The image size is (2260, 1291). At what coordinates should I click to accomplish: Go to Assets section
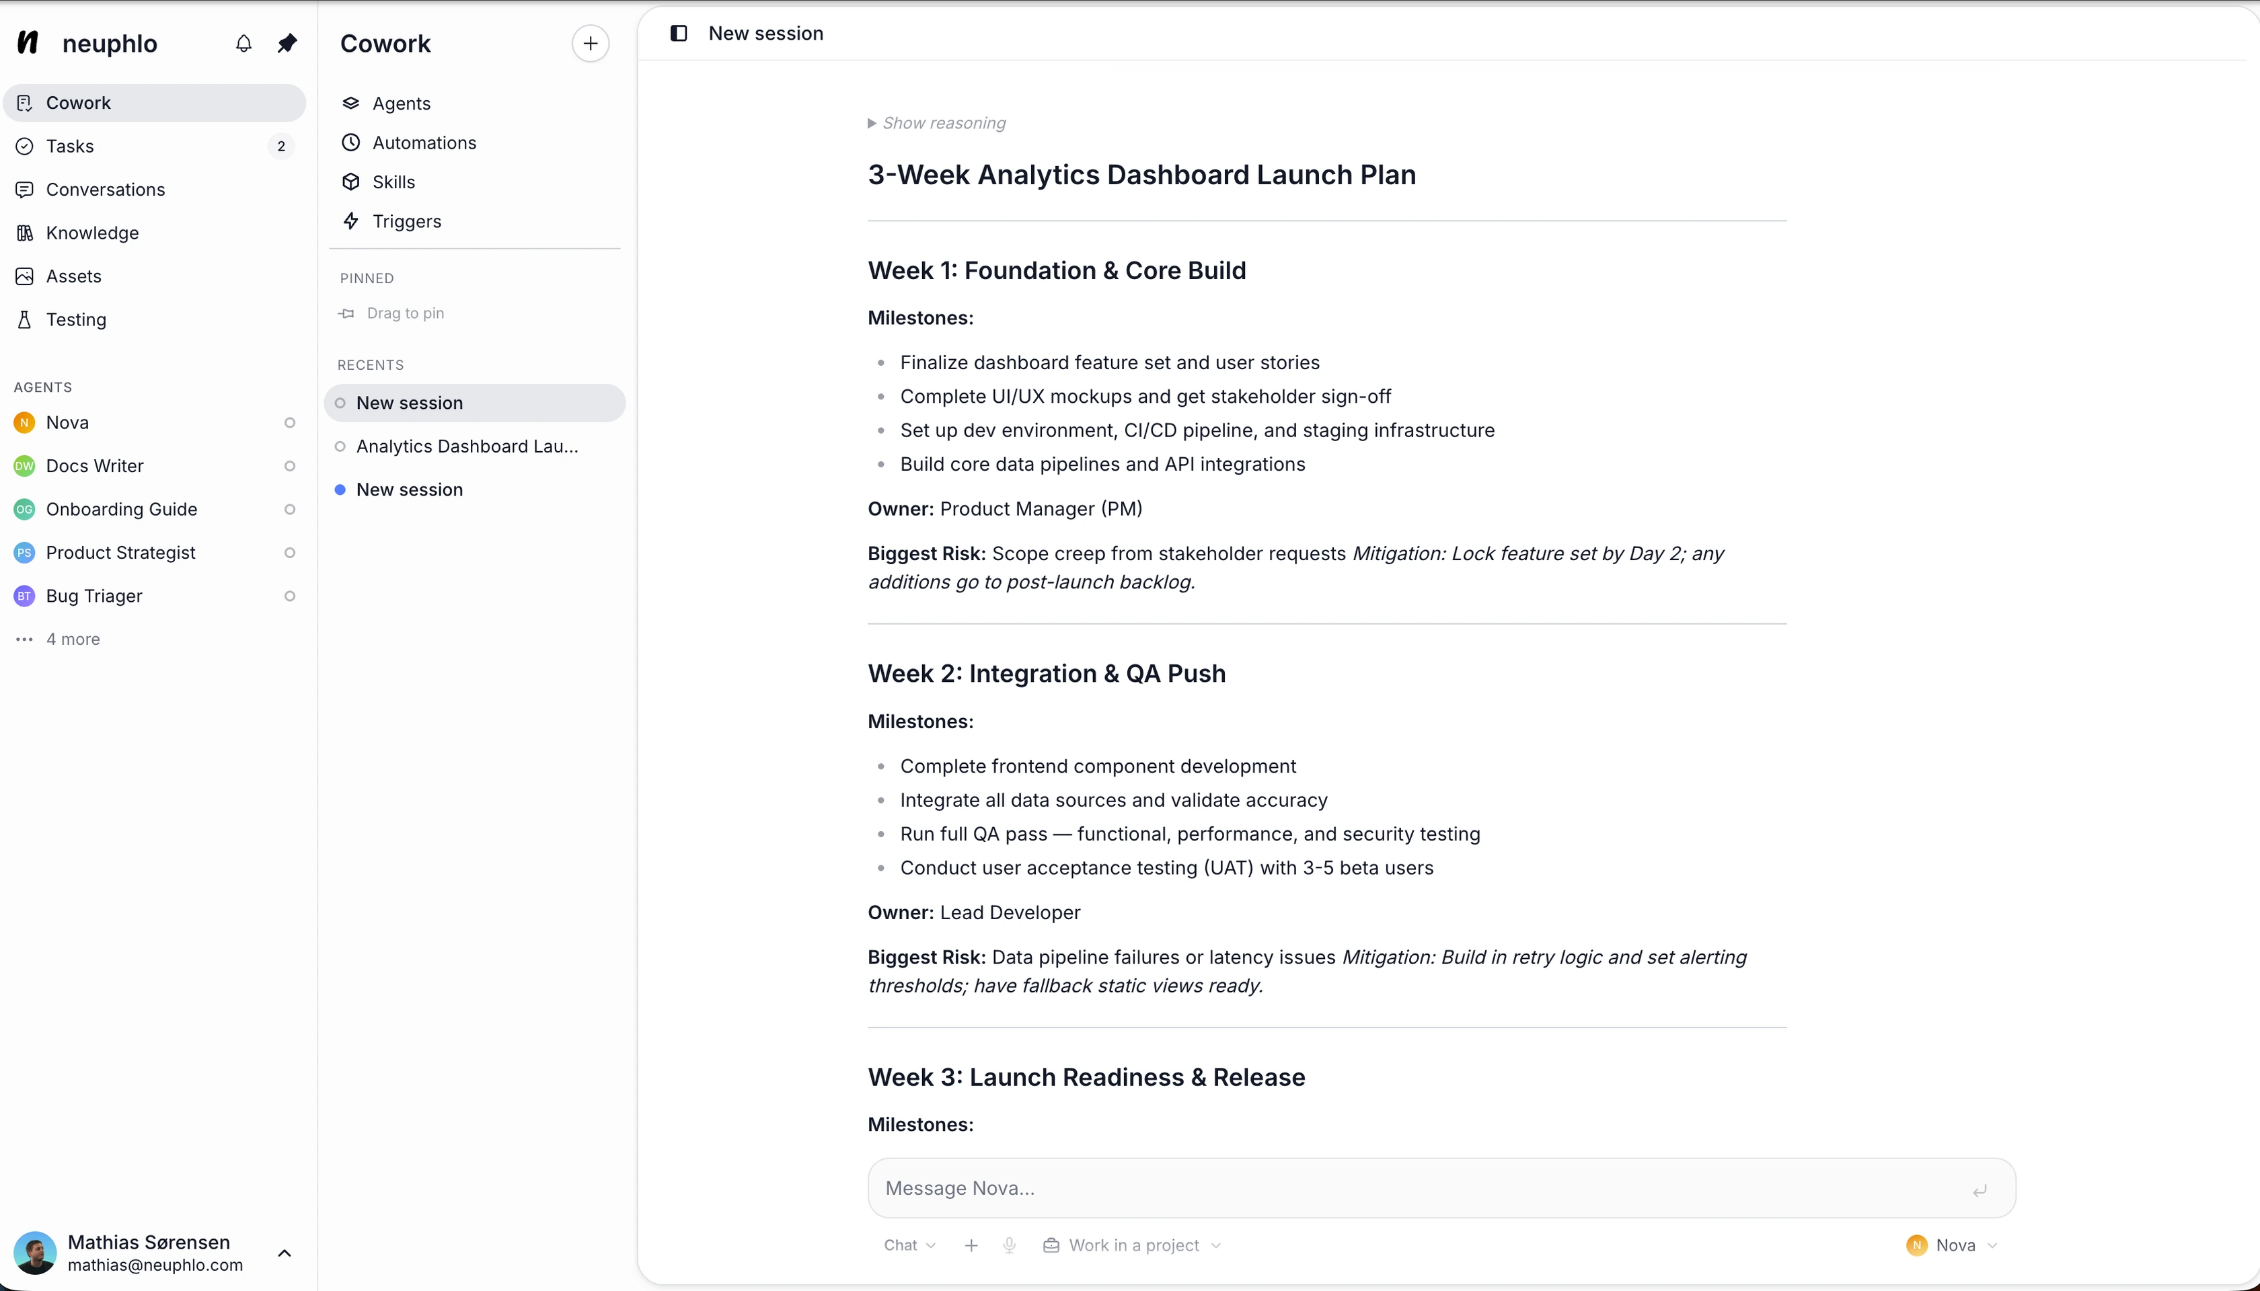(x=154, y=276)
